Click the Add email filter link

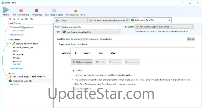click(19, 31)
